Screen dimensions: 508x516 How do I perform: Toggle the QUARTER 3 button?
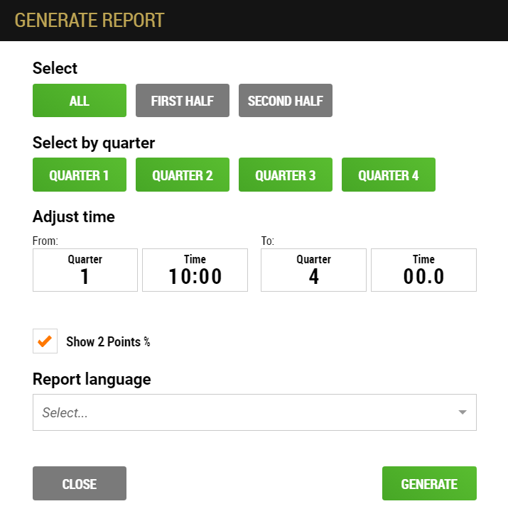coord(286,175)
